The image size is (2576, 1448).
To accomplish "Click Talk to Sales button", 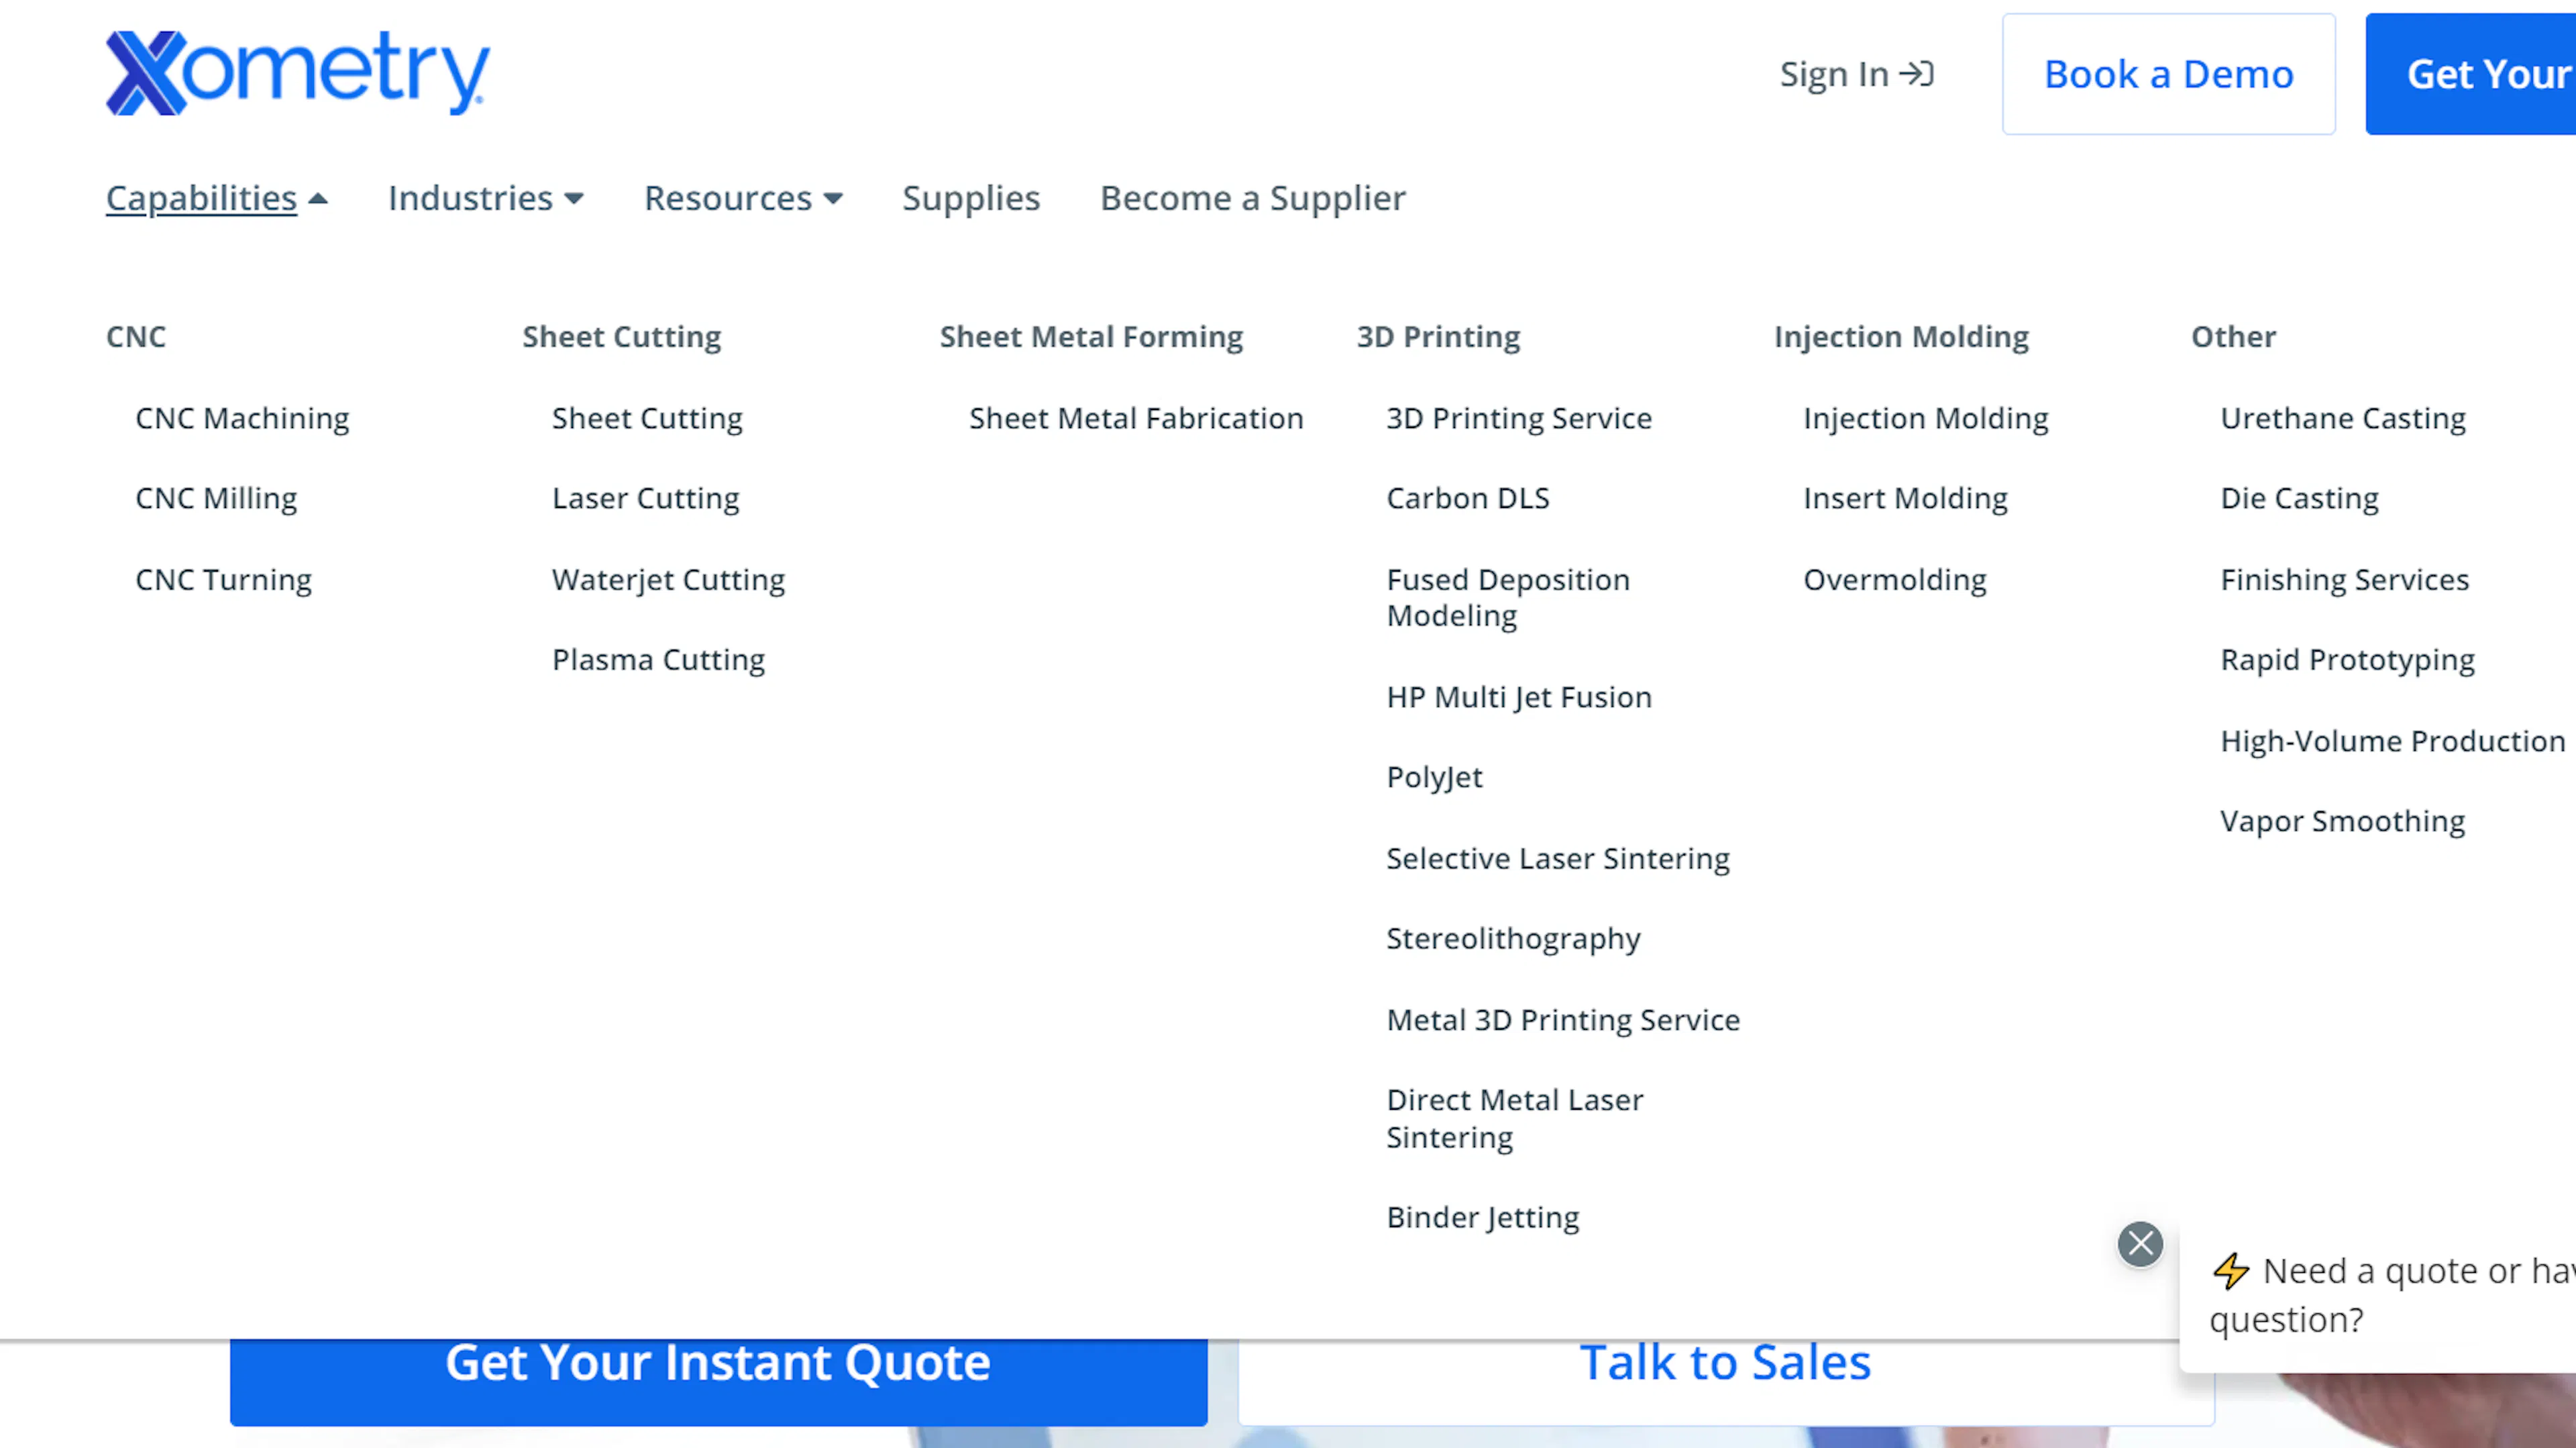I will pos(1725,1382).
